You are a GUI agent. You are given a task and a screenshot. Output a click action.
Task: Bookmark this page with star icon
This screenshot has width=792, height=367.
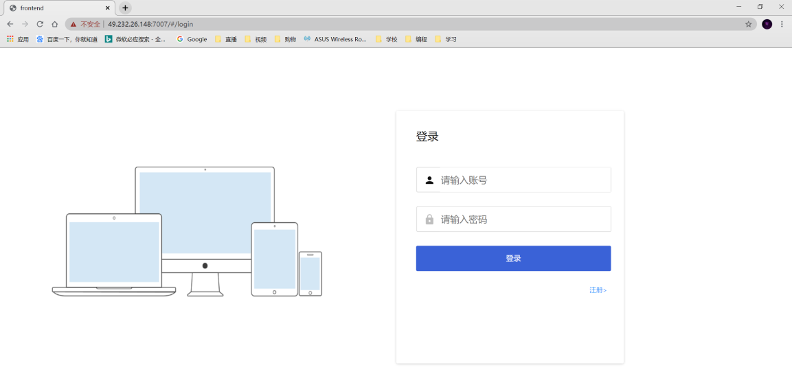click(749, 24)
